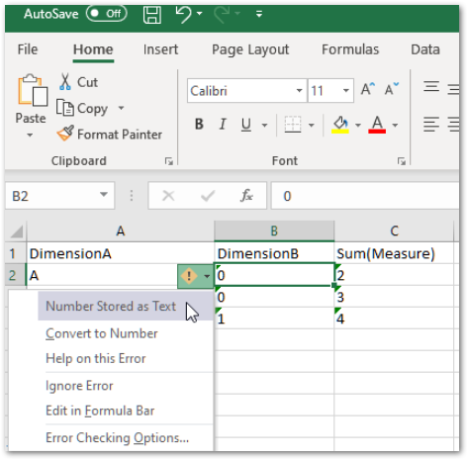Select column A header
Screen dimensions: 468x460
(121, 231)
